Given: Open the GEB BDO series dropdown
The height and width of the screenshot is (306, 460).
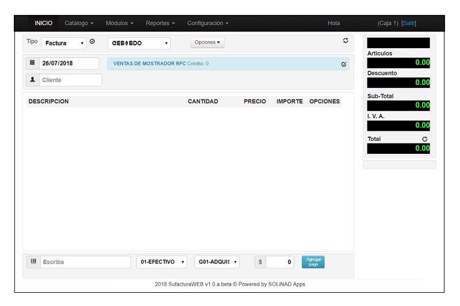Looking at the screenshot, I should click(139, 43).
